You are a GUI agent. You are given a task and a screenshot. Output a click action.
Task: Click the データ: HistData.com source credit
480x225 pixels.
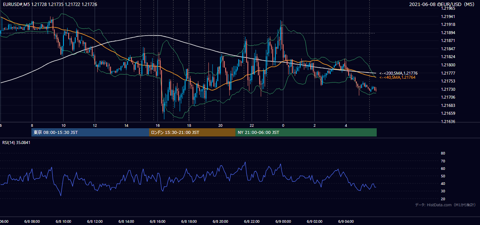[x=445, y=205]
